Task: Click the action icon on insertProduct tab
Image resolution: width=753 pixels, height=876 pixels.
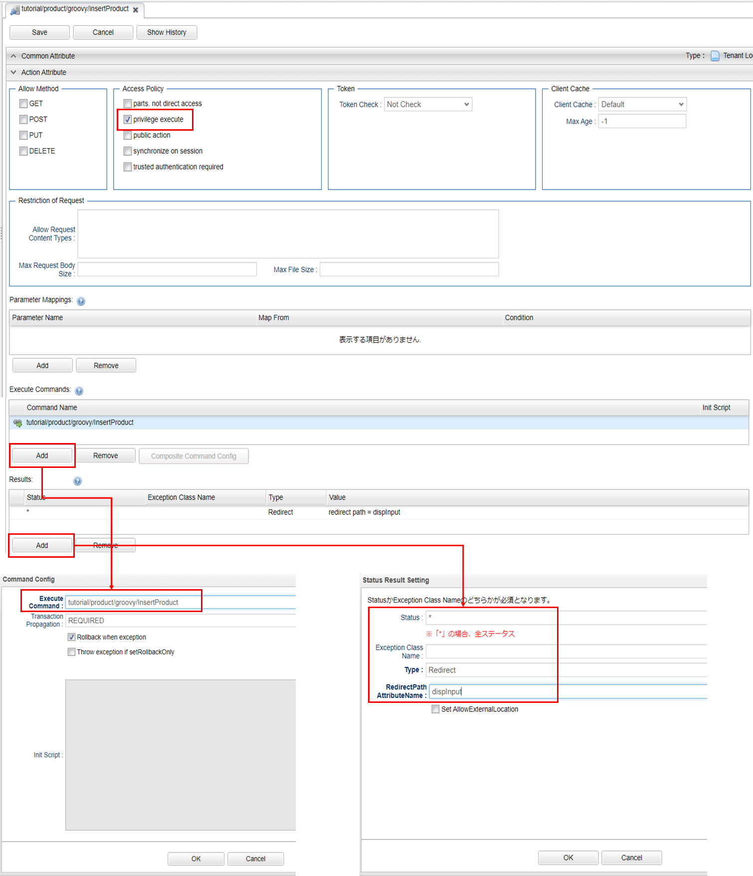Action: click(x=15, y=9)
